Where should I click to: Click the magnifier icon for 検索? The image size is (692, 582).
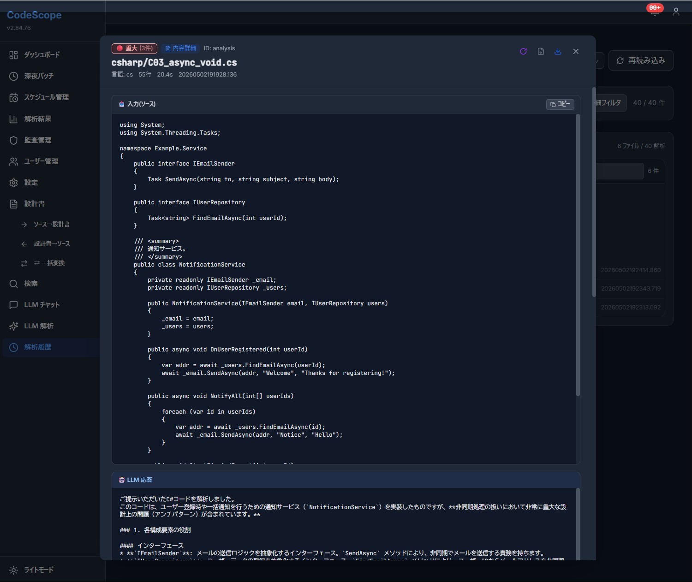point(13,284)
